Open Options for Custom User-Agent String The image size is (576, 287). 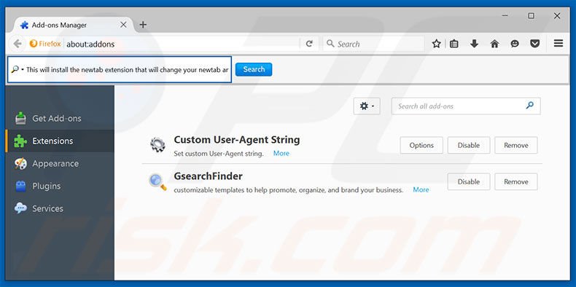pyautogui.click(x=421, y=146)
